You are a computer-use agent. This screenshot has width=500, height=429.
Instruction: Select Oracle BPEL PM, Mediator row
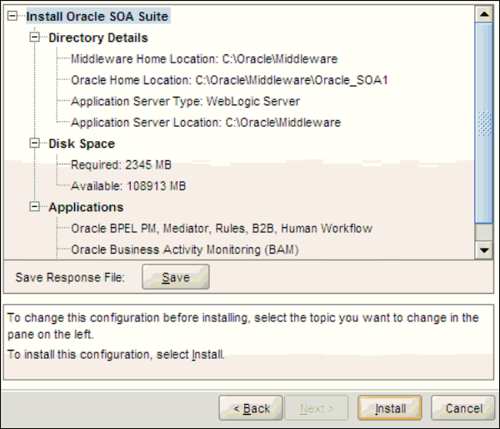pos(222,229)
